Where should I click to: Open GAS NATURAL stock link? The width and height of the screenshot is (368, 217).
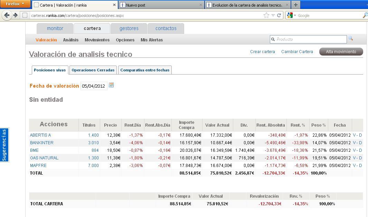click(x=44, y=158)
